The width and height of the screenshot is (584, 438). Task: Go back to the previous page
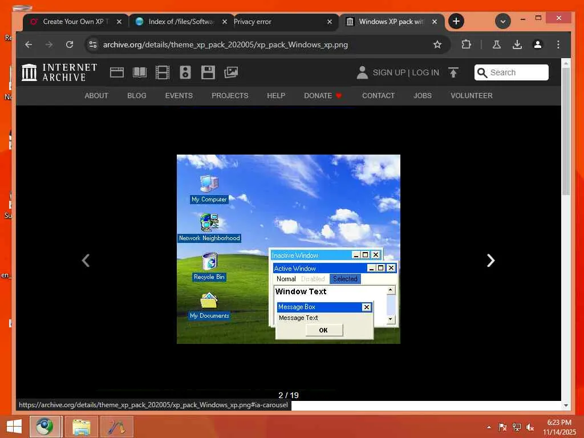pyautogui.click(x=29, y=44)
